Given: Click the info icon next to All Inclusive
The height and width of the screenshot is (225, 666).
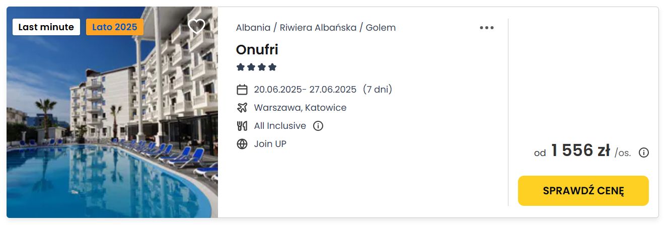Looking at the screenshot, I should [318, 126].
